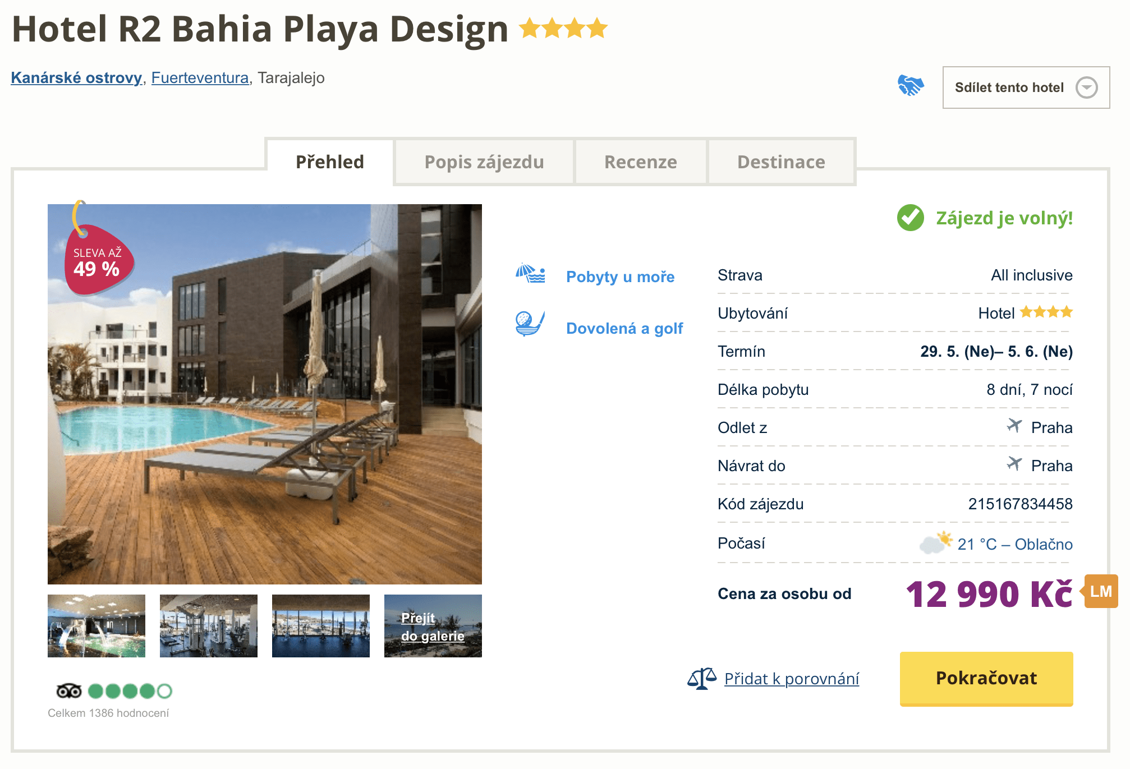
Task: Switch to the Popis zájezdu tab
Action: [x=484, y=162]
